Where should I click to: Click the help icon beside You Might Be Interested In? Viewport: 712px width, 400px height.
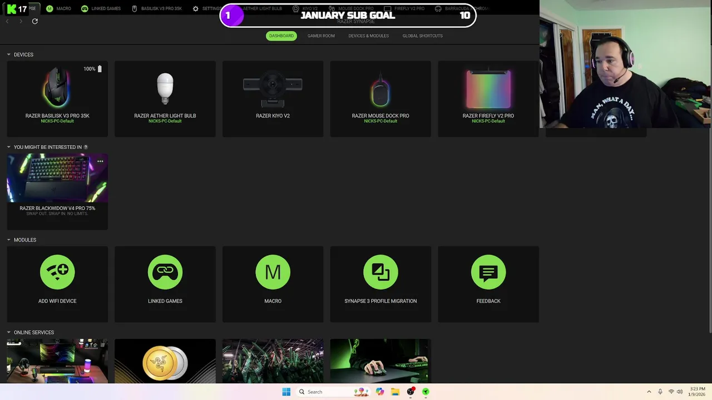click(x=86, y=147)
